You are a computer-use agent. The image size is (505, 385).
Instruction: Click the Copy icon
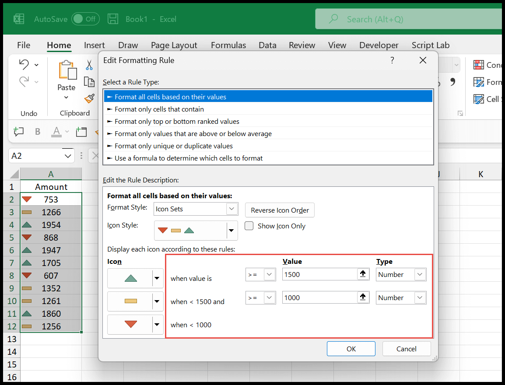click(x=89, y=82)
